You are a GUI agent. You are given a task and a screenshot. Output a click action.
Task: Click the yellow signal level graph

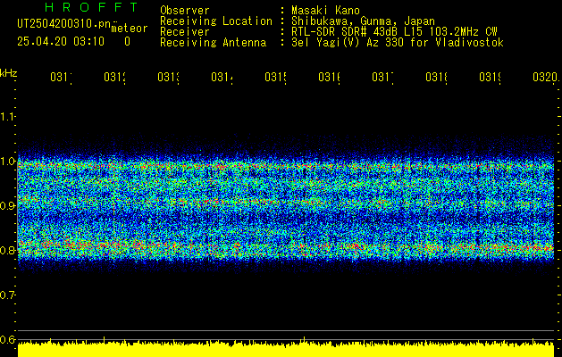click(x=286, y=349)
